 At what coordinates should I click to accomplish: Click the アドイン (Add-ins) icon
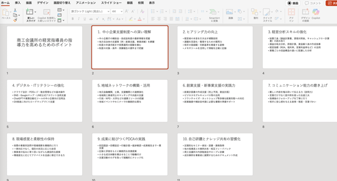291,14
